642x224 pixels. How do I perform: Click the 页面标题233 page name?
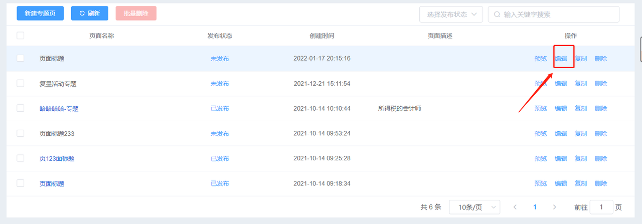tap(57, 134)
